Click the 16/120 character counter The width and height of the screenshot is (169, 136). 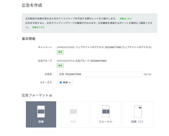147,74
